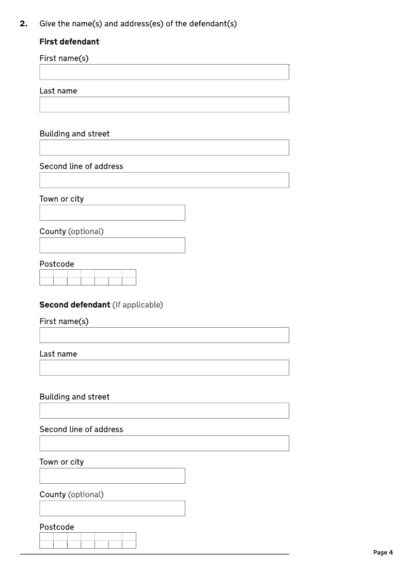
Task: Click the second defendant's First name(s) field
Action: point(164,335)
